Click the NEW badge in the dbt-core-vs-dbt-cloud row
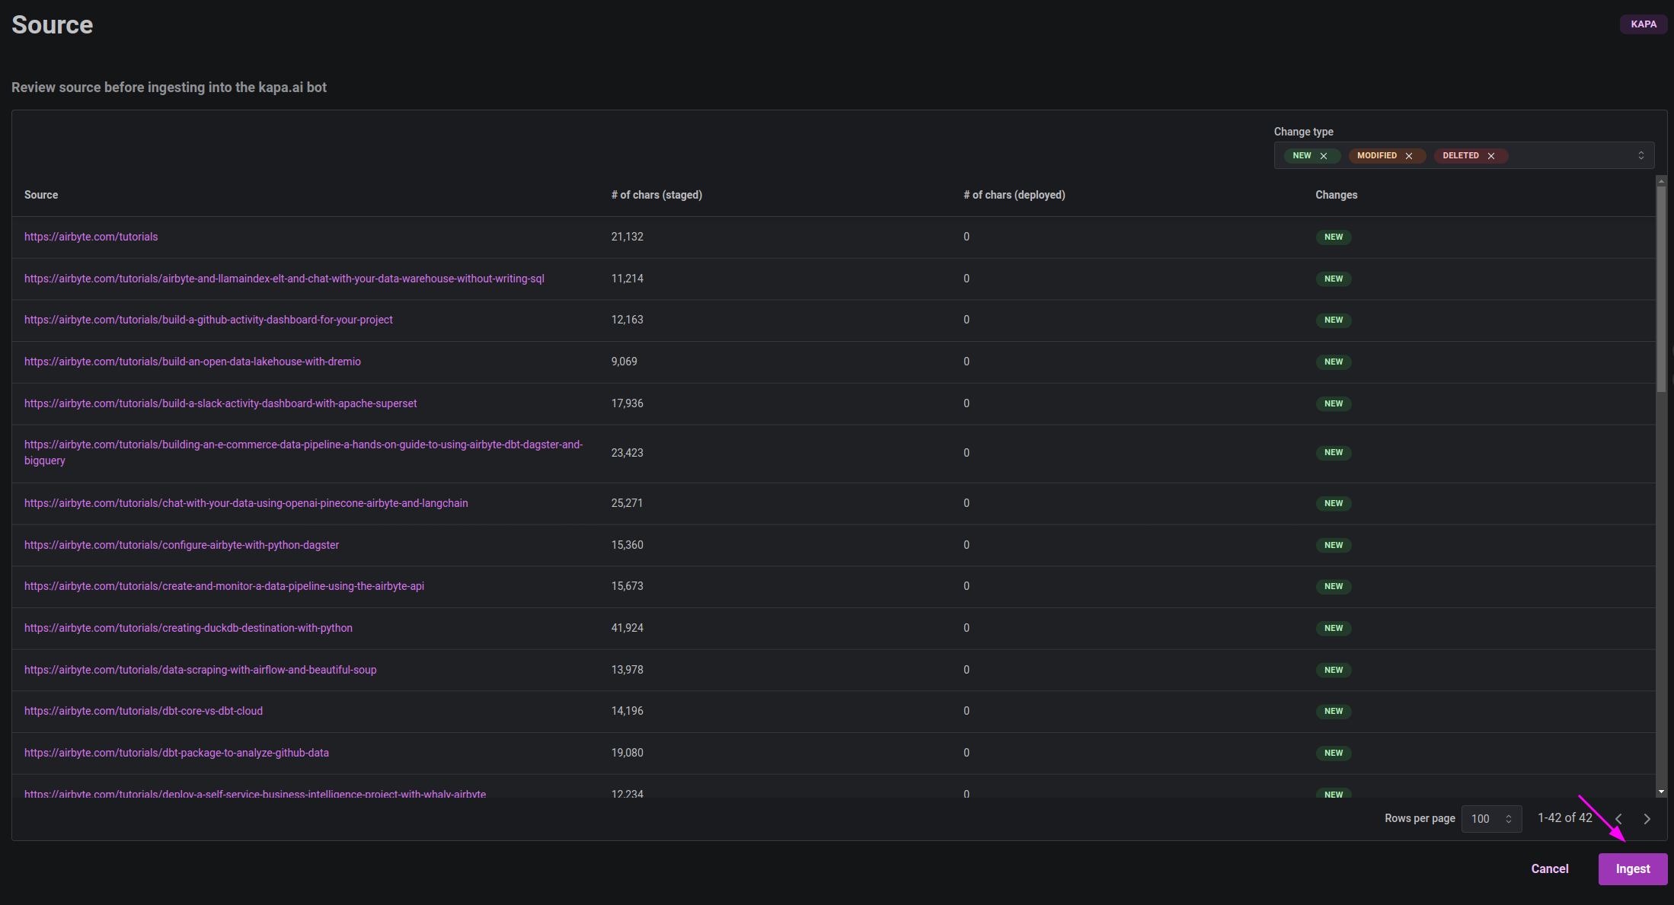This screenshot has width=1674, height=905. 1334,712
